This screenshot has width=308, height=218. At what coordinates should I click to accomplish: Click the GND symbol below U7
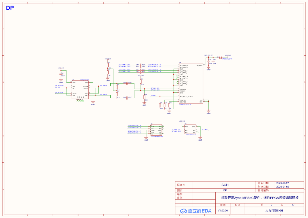[93, 103]
